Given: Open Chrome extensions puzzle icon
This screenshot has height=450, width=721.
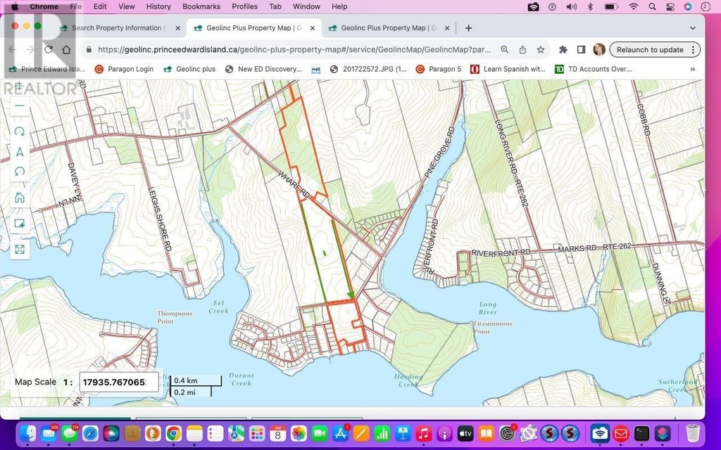Looking at the screenshot, I should pyautogui.click(x=563, y=50).
